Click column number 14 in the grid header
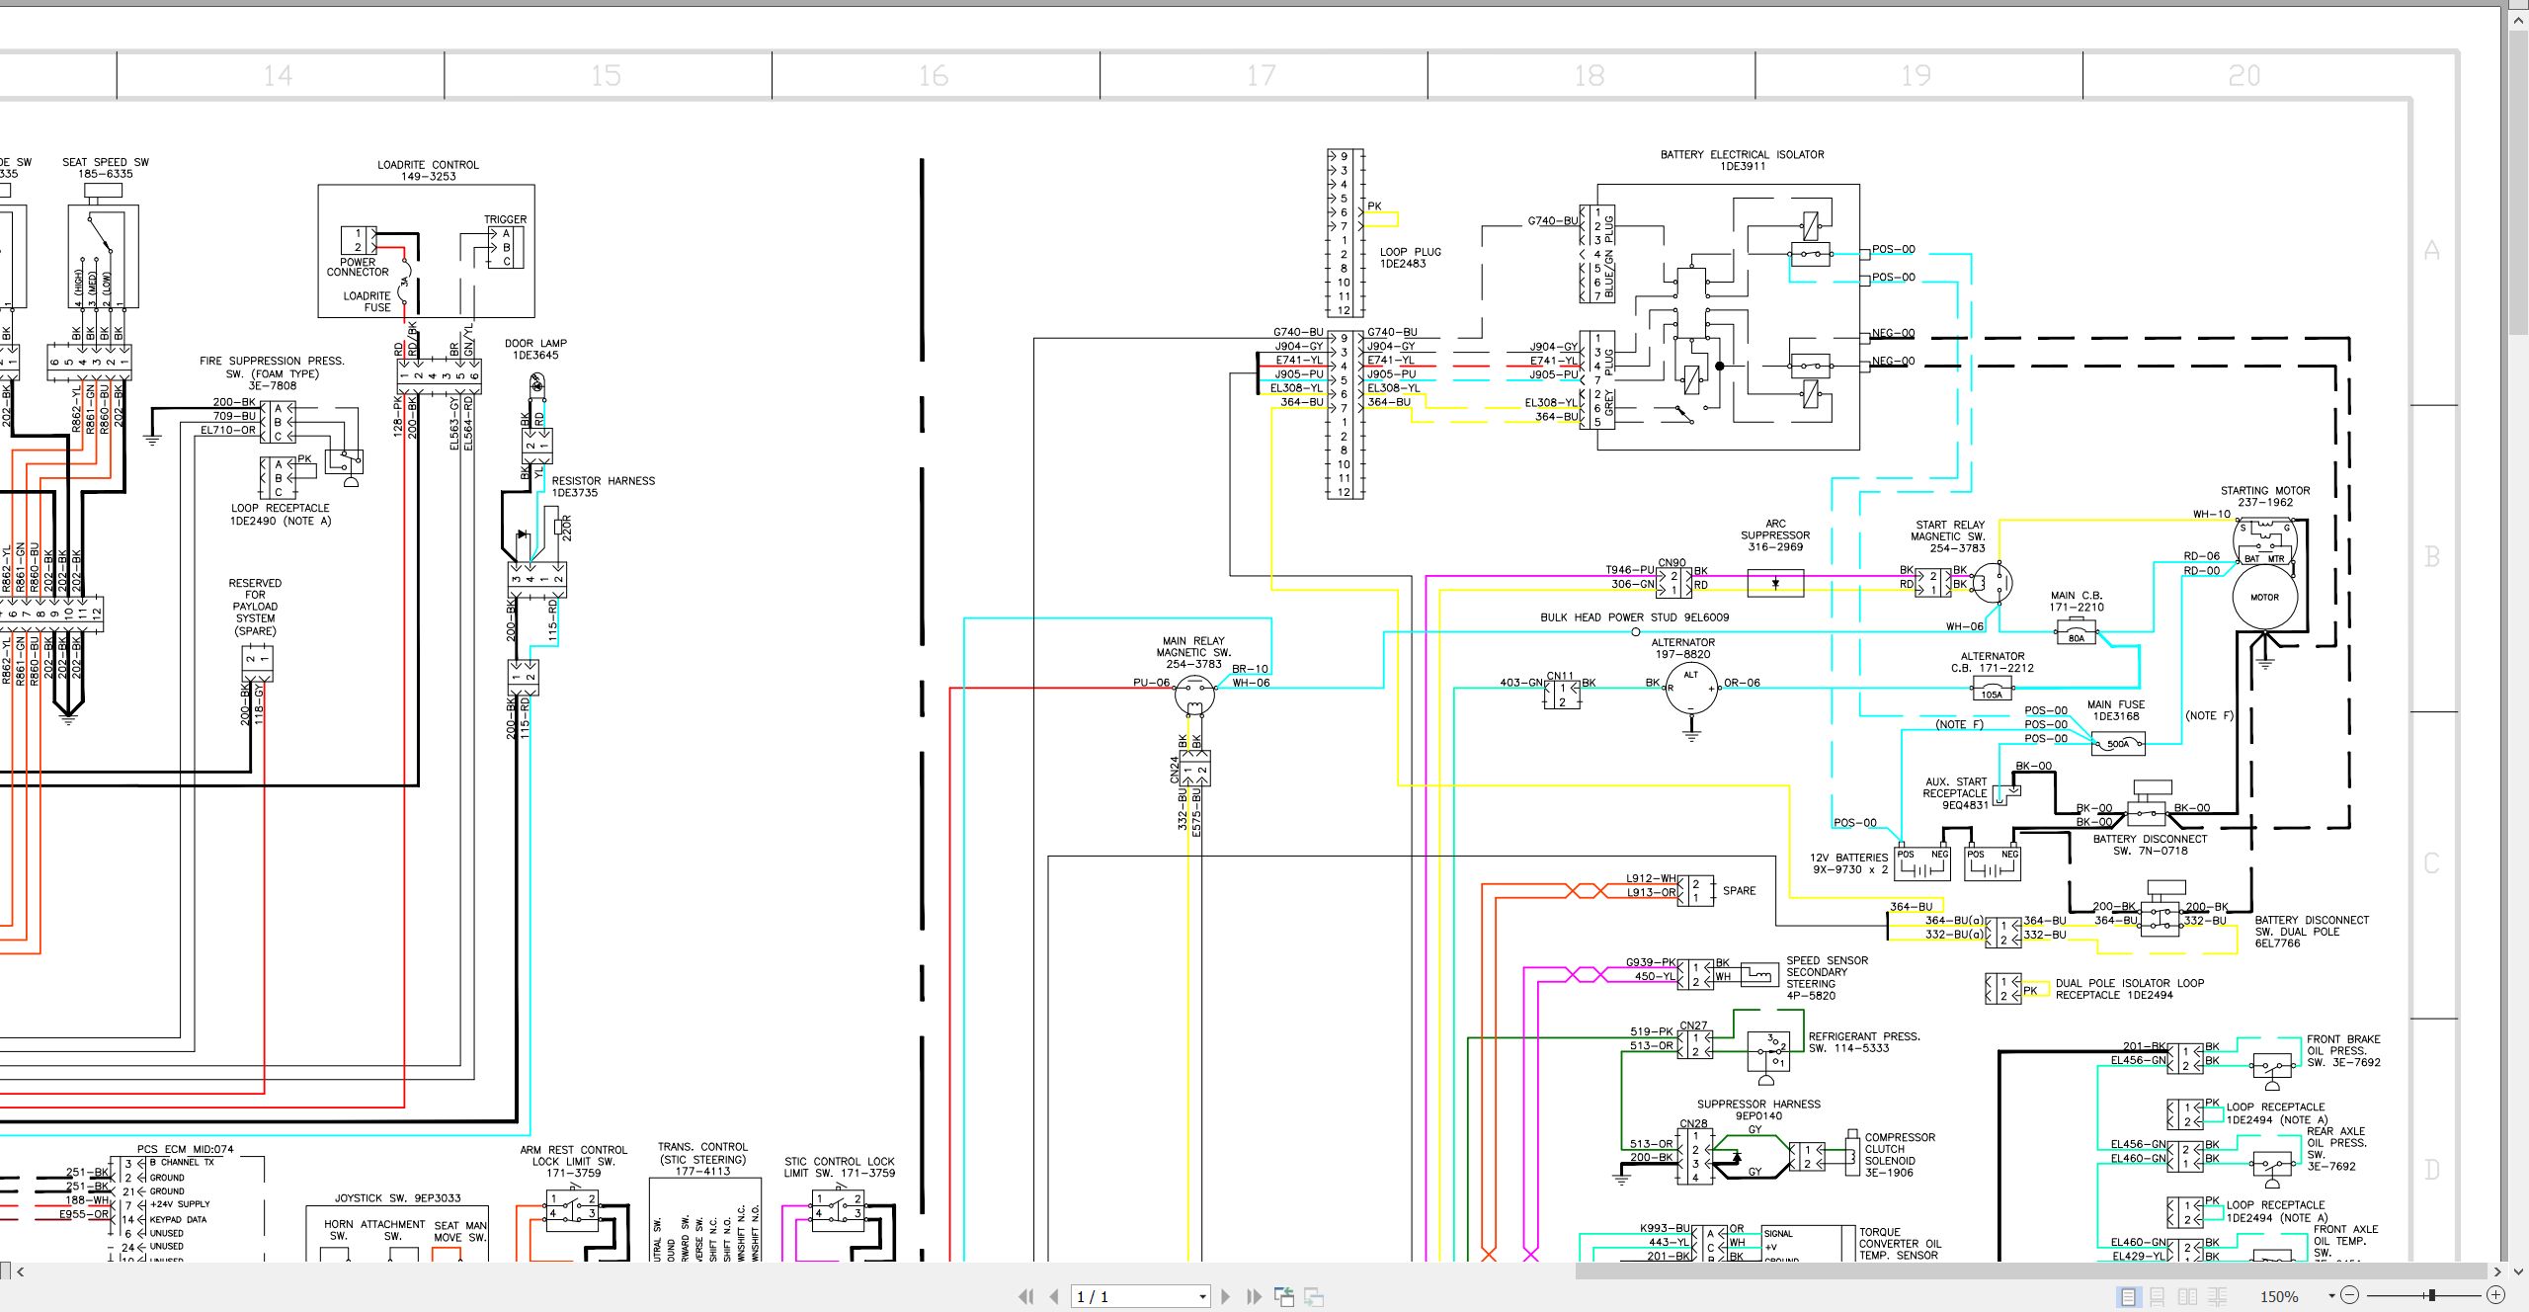The image size is (2529, 1312). pos(279,75)
